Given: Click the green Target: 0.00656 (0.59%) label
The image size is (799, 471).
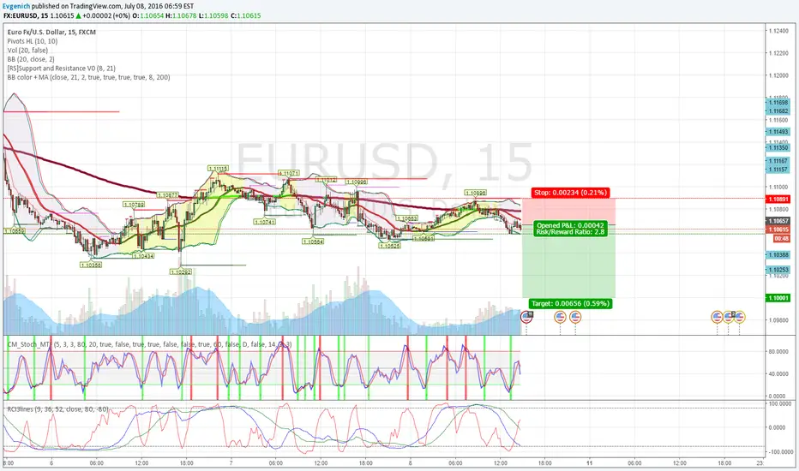Looking at the screenshot, I should [570, 303].
